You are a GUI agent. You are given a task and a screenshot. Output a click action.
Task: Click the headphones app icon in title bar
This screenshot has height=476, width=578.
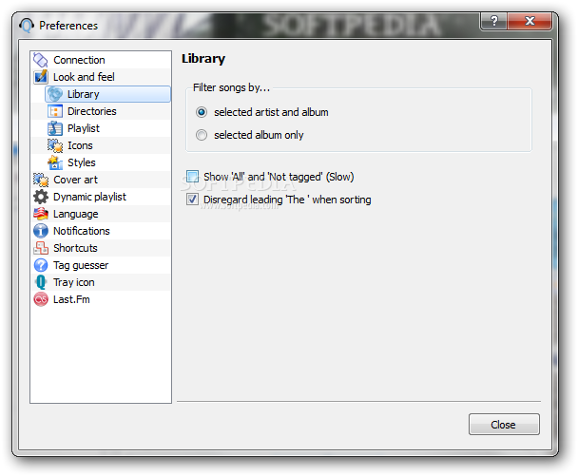[27, 26]
